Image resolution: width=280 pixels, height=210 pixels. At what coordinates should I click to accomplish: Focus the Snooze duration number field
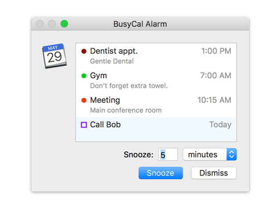click(x=168, y=155)
